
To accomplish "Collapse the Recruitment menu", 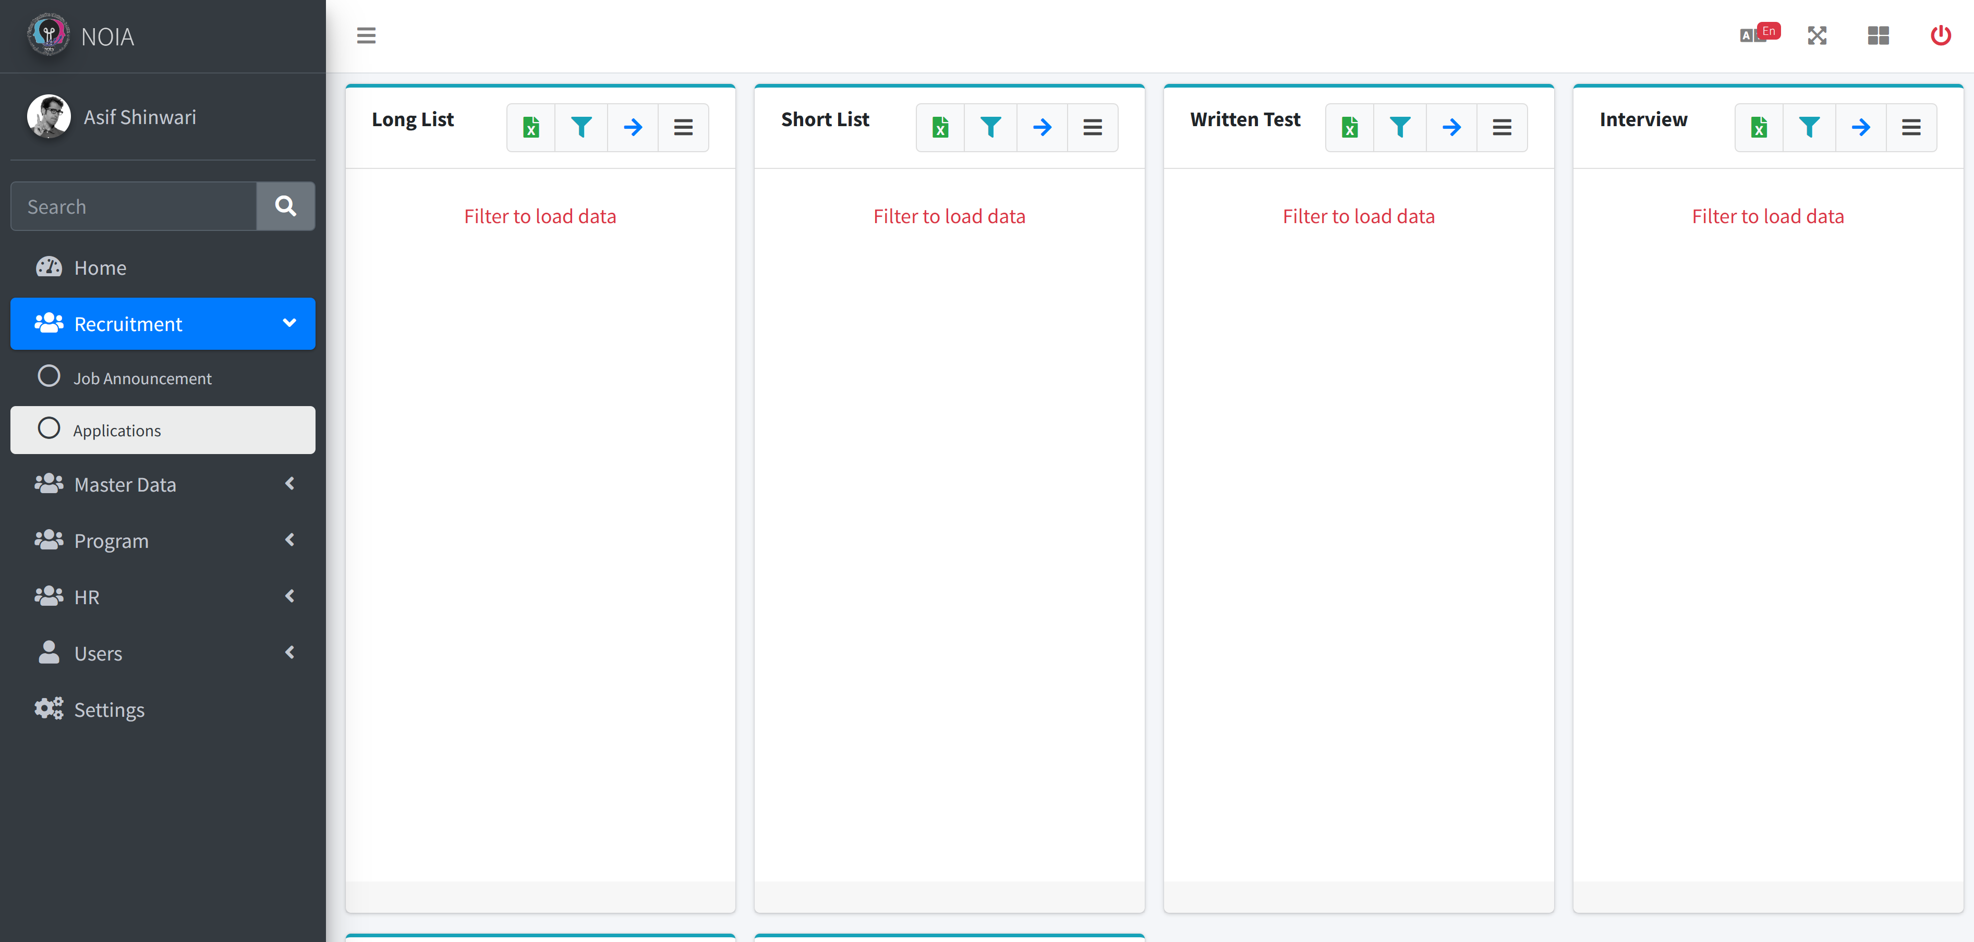I will pyautogui.click(x=162, y=324).
